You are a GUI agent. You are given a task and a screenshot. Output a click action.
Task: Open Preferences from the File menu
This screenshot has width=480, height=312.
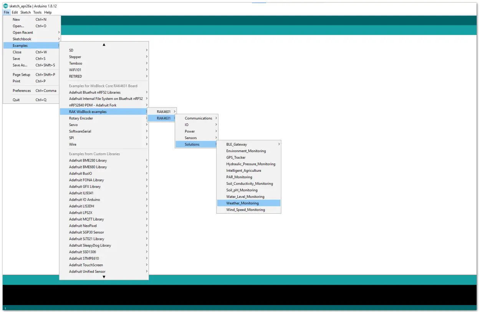pos(32,91)
